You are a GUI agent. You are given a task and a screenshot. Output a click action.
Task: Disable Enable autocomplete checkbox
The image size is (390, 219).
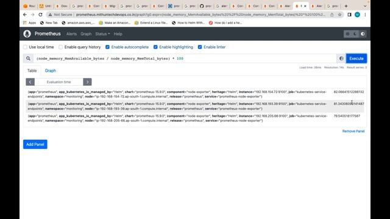pyautogui.click(x=107, y=47)
